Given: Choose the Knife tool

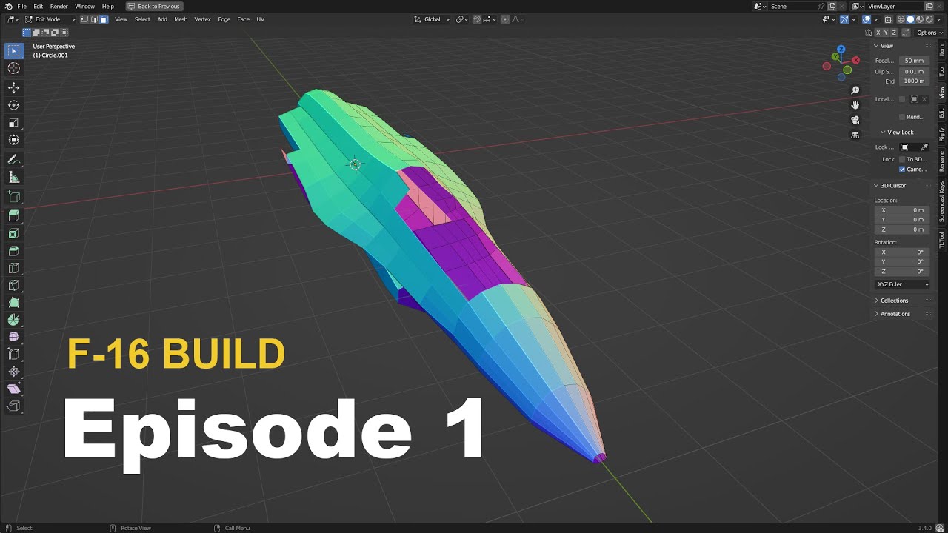Looking at the screenshot, I should click(x=13, y=285).
